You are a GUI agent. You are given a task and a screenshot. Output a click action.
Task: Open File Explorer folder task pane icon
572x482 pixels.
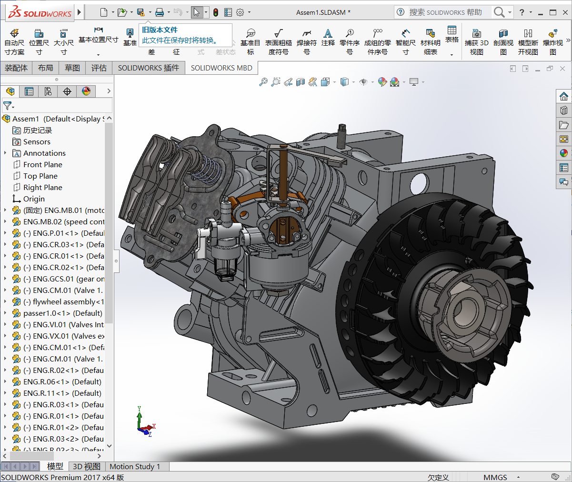pyautogui.click(x=564, y=125)
